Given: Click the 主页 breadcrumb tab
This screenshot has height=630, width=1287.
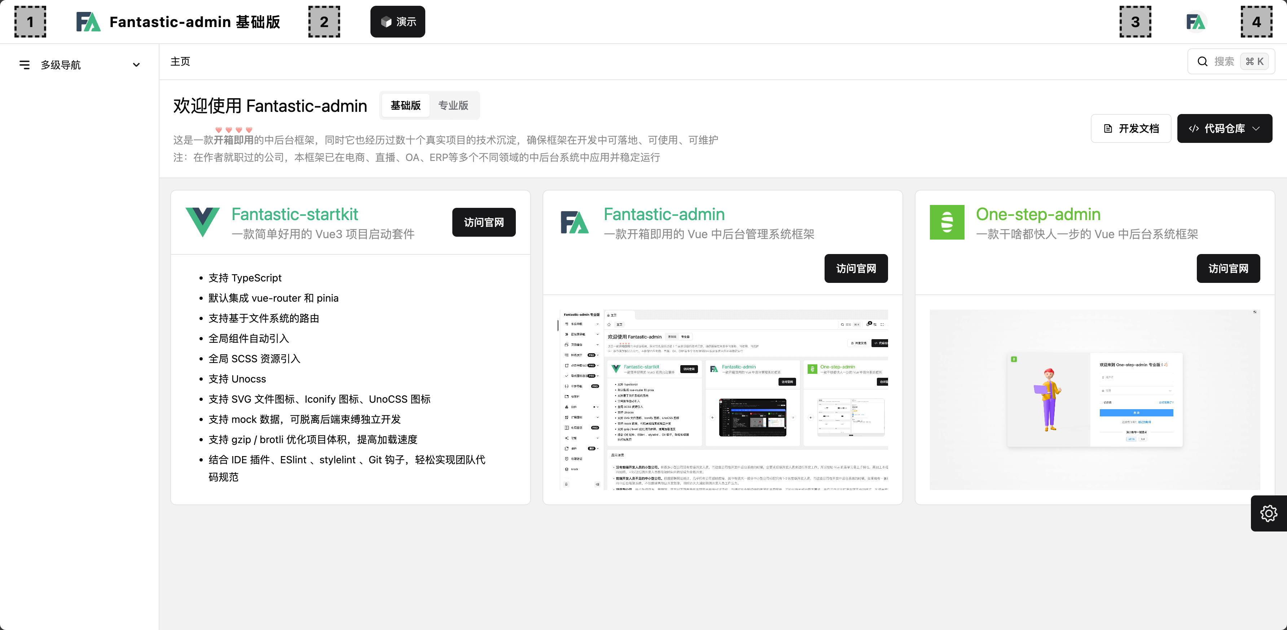Looking at the screenshot, I should (180, 61).
